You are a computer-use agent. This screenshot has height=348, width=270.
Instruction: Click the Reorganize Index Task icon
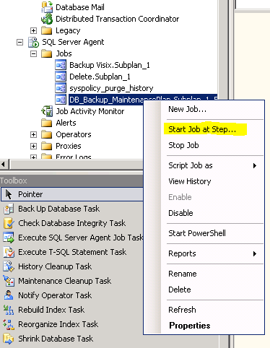pyautogui.click(x=9, y=324)
